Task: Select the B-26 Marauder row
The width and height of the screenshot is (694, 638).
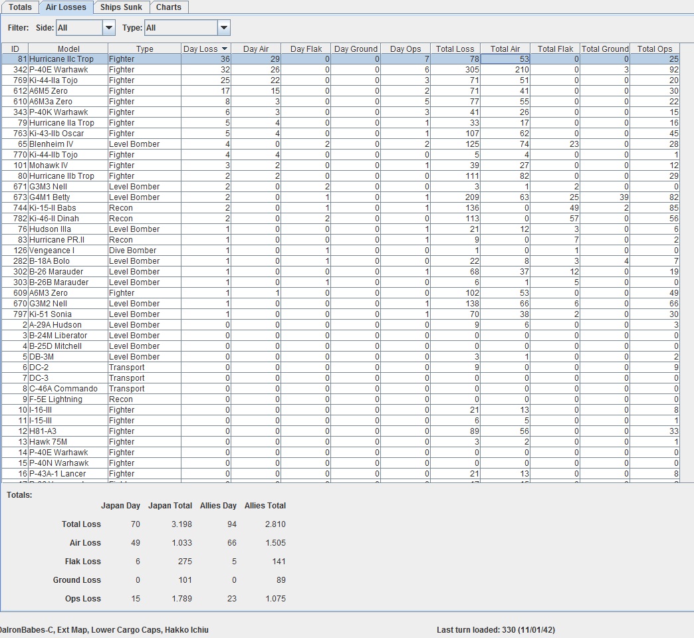Action: pyautogui.click(x=341, y=271)
